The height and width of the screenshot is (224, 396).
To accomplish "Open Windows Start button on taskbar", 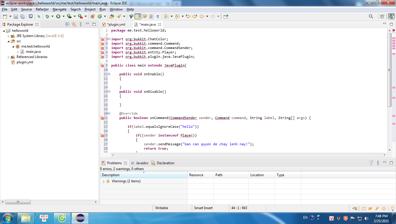I will [7, 218].
